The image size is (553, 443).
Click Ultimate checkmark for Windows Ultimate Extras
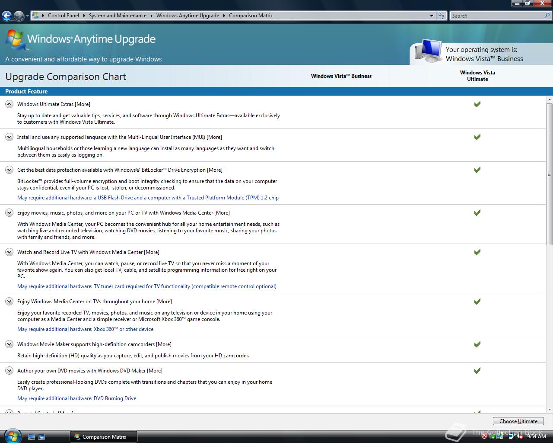tap(477, 104)
